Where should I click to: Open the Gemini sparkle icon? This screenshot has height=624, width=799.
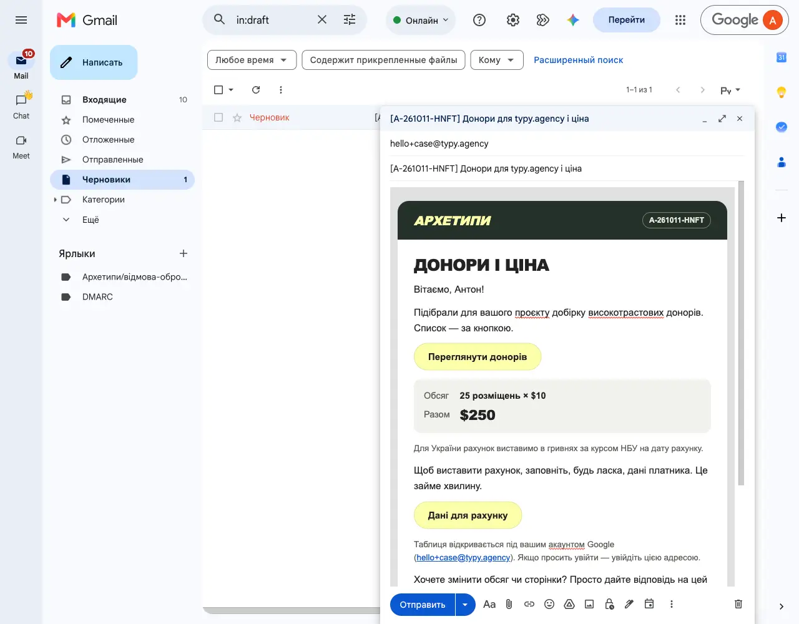pos(573,20)
